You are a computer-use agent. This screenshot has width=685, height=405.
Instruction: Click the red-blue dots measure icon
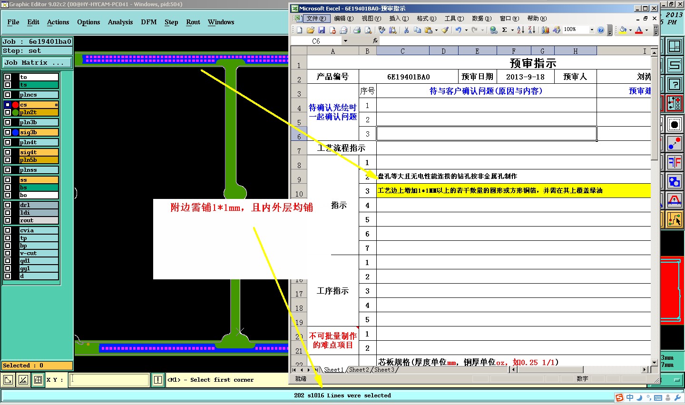(675, 143)
